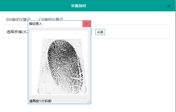Click the 选择手指 field label

point(17,32)
